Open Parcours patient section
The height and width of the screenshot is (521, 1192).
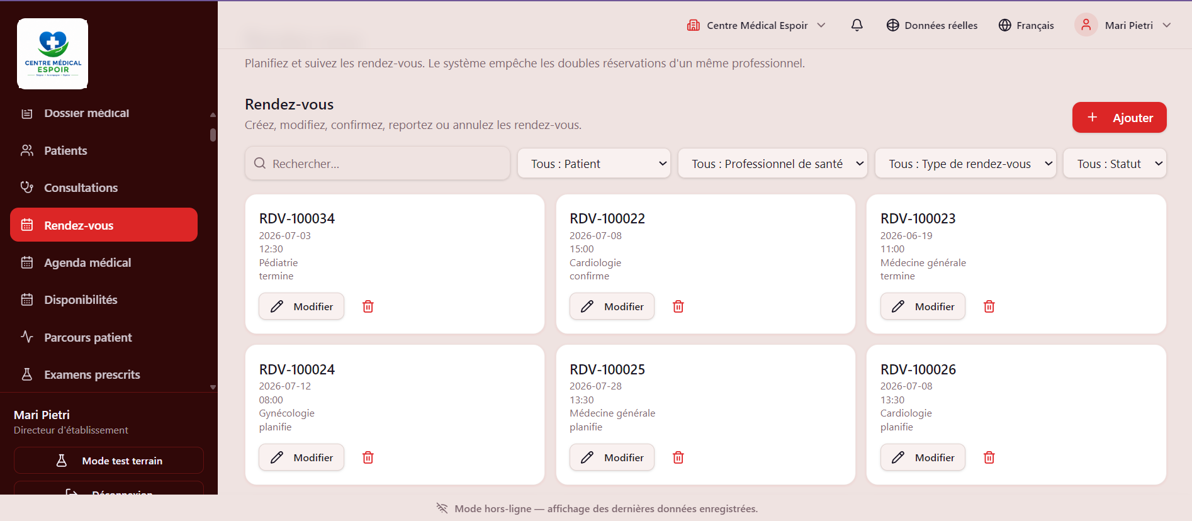104,337
